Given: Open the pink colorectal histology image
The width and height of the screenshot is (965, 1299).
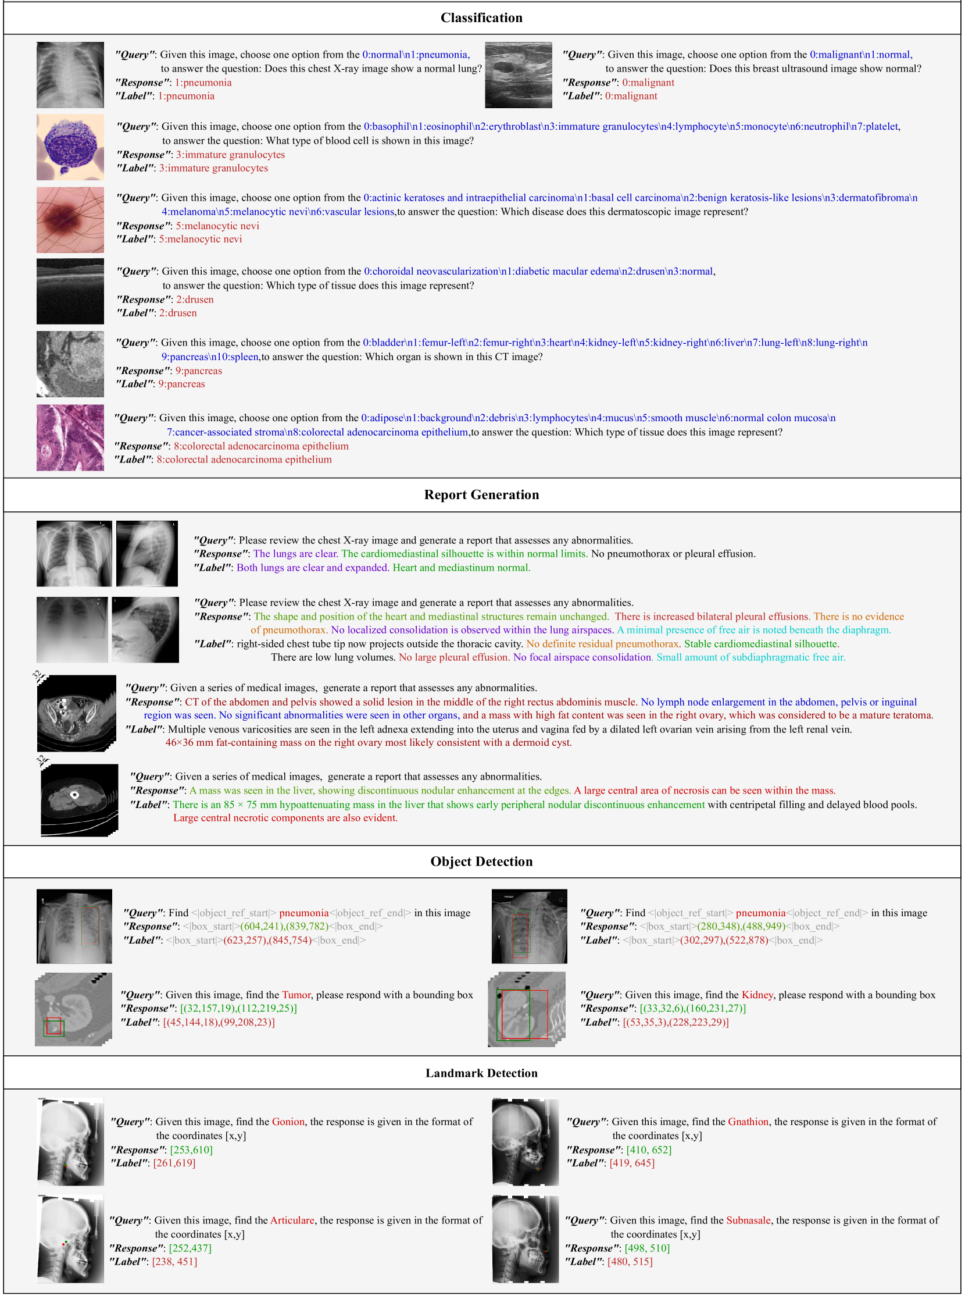Looking at the screenshot, I should click(x=70, y=438).
